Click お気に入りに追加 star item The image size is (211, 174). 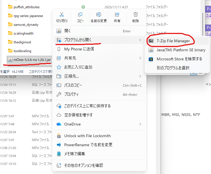click(x=78, y=67)
